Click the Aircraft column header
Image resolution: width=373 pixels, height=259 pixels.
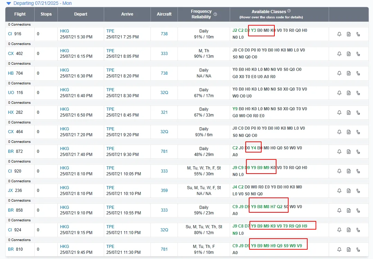click(164, 14)
